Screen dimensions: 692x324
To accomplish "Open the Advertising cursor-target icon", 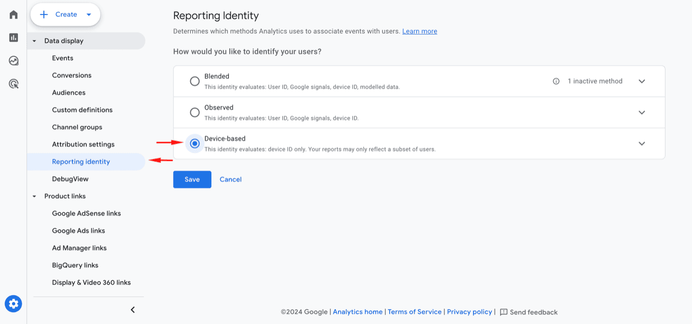I will [14, 84].
